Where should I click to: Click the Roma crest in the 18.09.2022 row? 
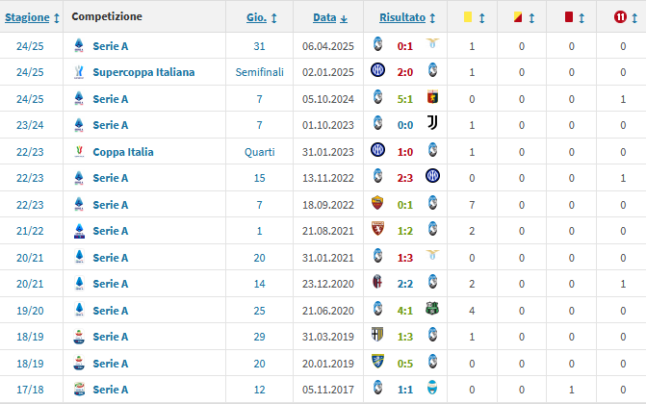377,204
